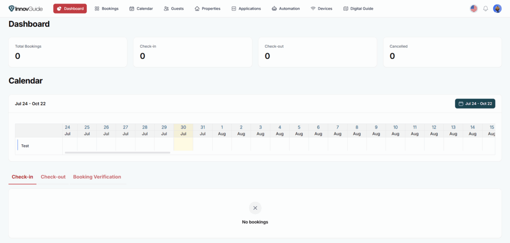Open the Bookings page
Viewport: 510px width, 243px height.
point(107,8)
